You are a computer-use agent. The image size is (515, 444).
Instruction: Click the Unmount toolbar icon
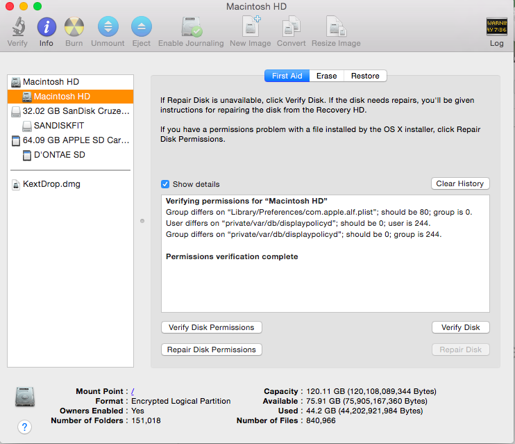click(108, 26)
